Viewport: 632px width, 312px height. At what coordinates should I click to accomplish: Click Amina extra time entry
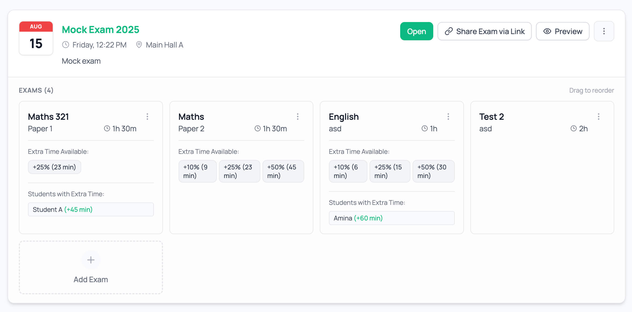(391, 218)
